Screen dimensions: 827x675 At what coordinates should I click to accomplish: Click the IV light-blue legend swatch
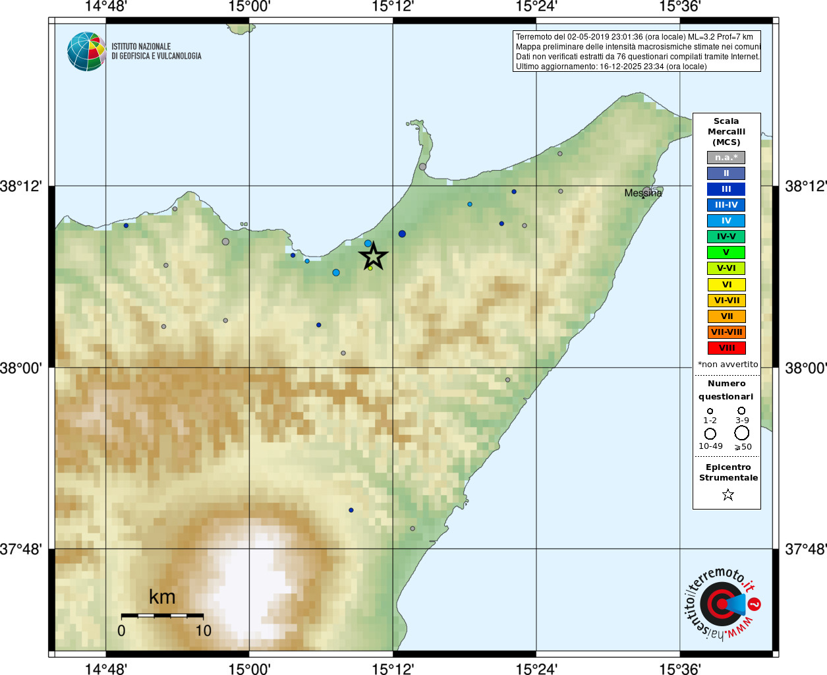726,221
